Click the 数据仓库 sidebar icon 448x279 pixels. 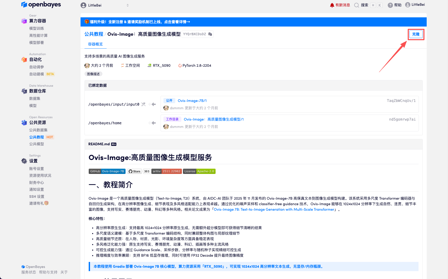tap(24, 91)
